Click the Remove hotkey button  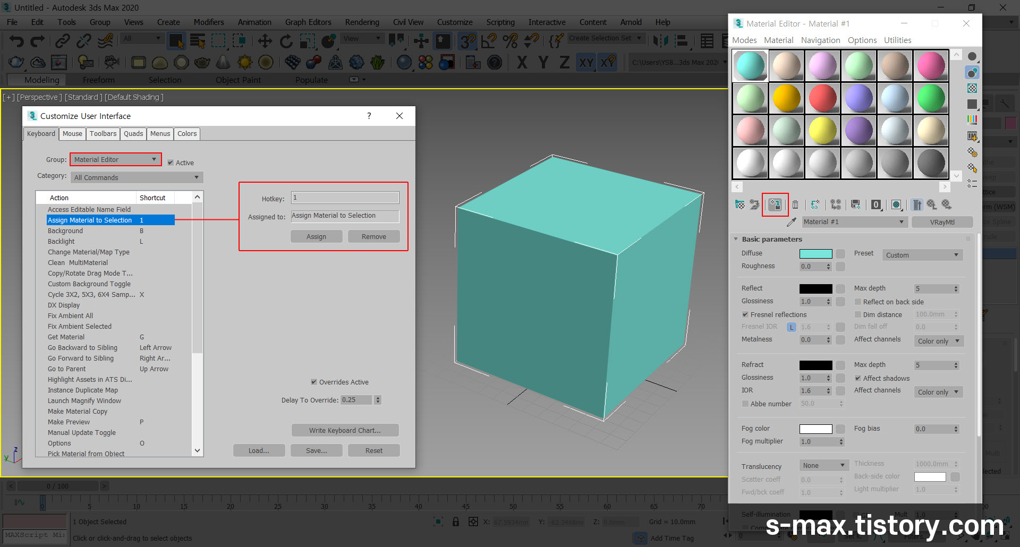click(x=374, y=236)
